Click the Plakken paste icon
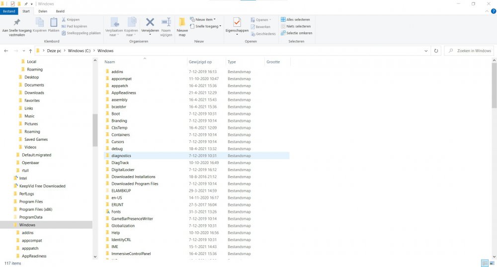The width and height of the screenshot is (497, 267). (54, 23)
